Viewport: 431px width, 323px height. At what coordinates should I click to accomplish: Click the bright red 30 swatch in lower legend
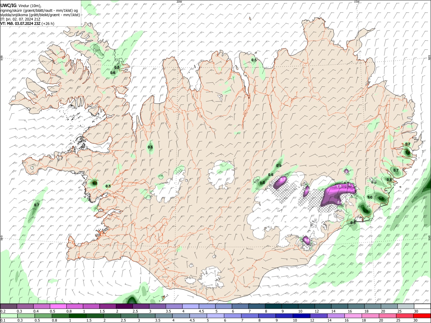422,316
